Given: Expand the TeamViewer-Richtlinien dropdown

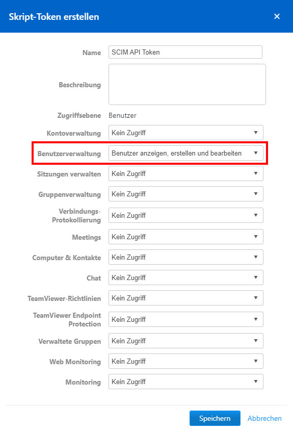Looking at the screenshot, I should [186, 298].
